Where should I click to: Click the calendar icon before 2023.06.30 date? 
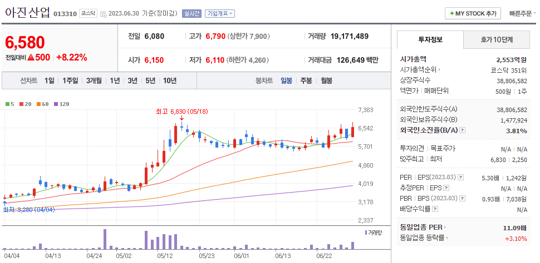coord(104,14)
